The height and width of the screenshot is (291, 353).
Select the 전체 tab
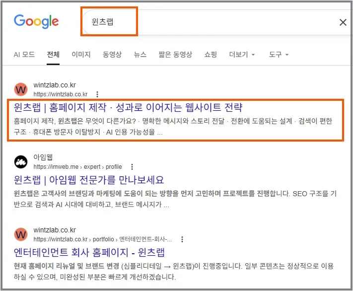pyautogui.click(x=53, y=55)
